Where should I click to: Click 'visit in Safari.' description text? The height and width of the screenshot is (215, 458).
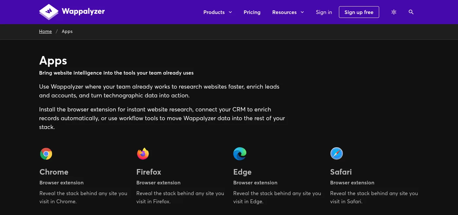346,202
